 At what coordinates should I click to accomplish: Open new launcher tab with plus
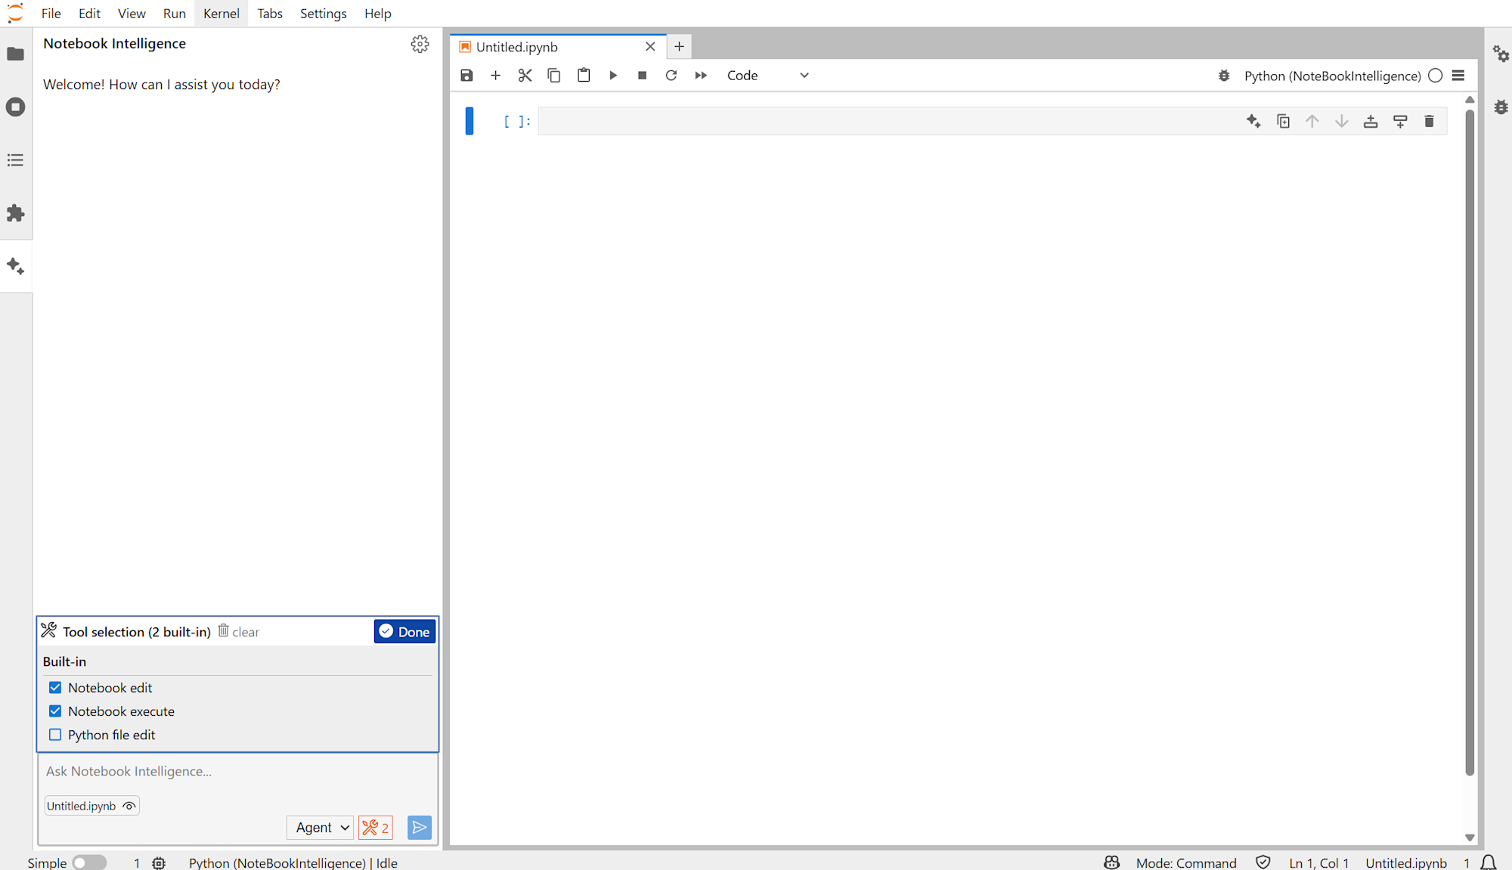[679, 47]
